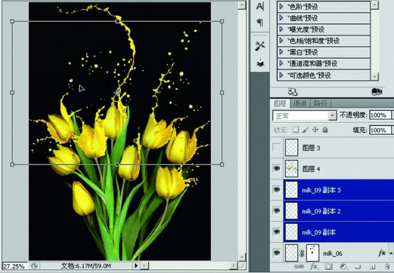The width and height of the screenshot is (394, 273).
Task: Hide the milk_09 副本 3 layer
Action: click(x=277, y=189)
